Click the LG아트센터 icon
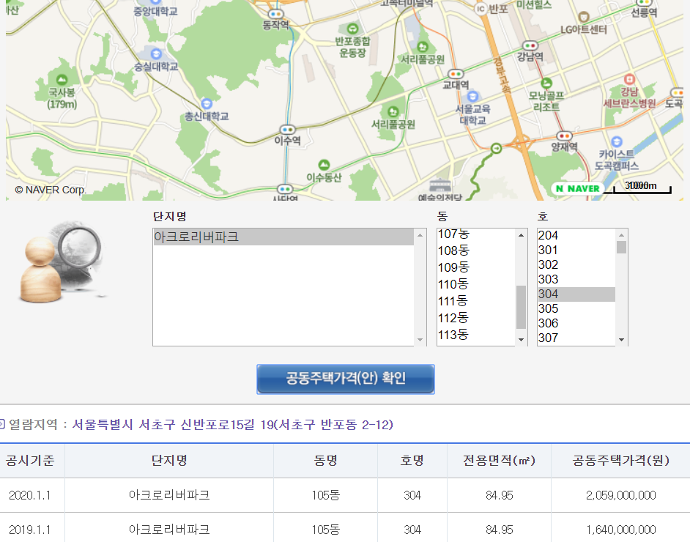Screen dimensions: 690x542 point(584,17)
